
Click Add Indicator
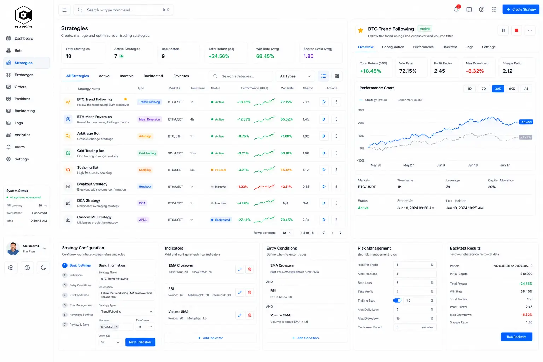point(210,338)
